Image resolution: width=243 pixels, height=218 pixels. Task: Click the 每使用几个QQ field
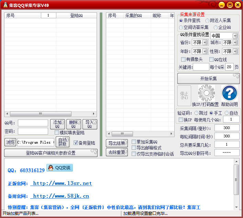231,119
